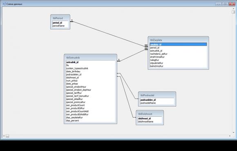The width and height of the screenshot is (237, 151).
Task: Click the vertical scrollbar down arrow
Action: click(x=233, y=132)
